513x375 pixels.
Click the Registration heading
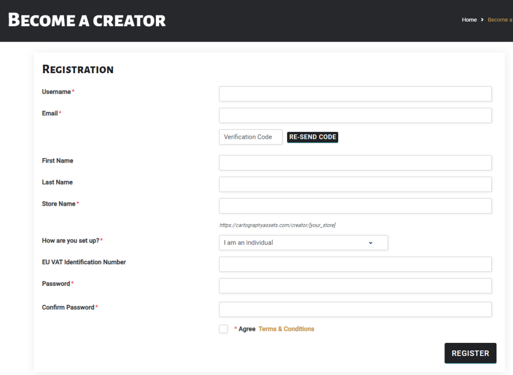click(78, 69)
